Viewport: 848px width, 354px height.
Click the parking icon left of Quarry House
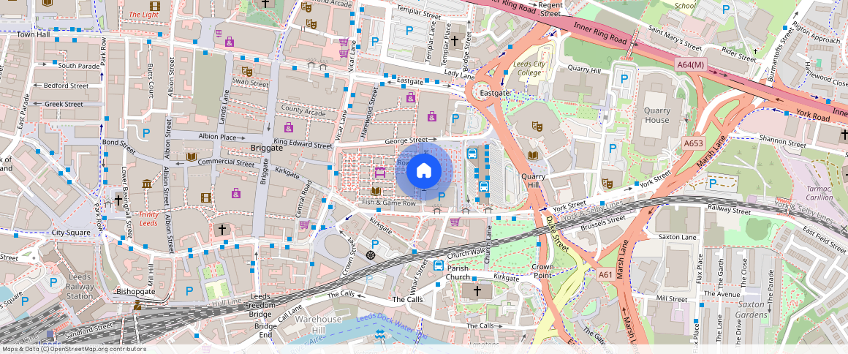(624, 79)
